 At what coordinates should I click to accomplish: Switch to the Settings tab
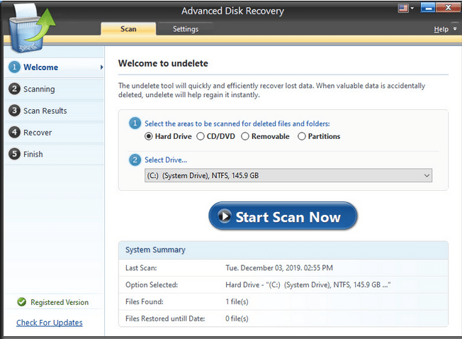tap(186, 29)
